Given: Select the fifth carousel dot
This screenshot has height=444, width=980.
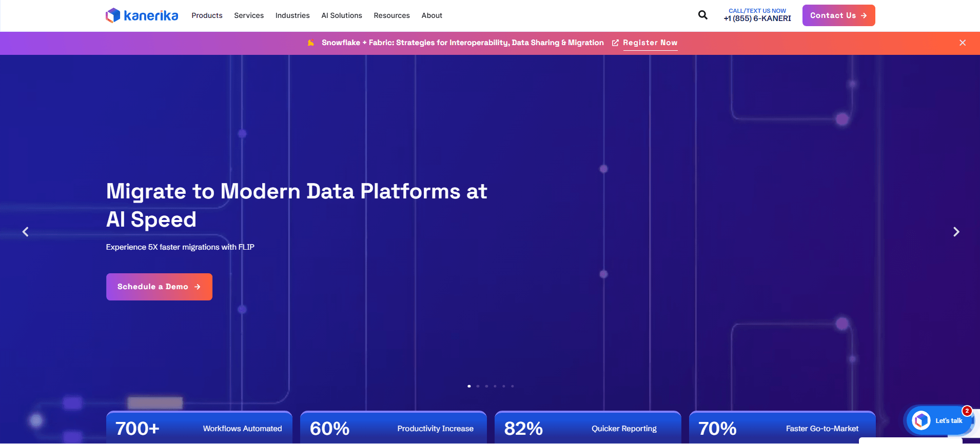Looking at the screenshot, I should (504, 386).
